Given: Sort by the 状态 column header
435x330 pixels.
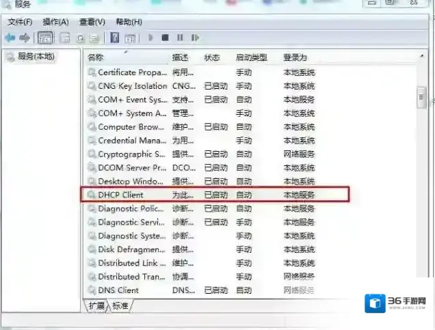Looking at the screenshot, I should tap(212, 57).
